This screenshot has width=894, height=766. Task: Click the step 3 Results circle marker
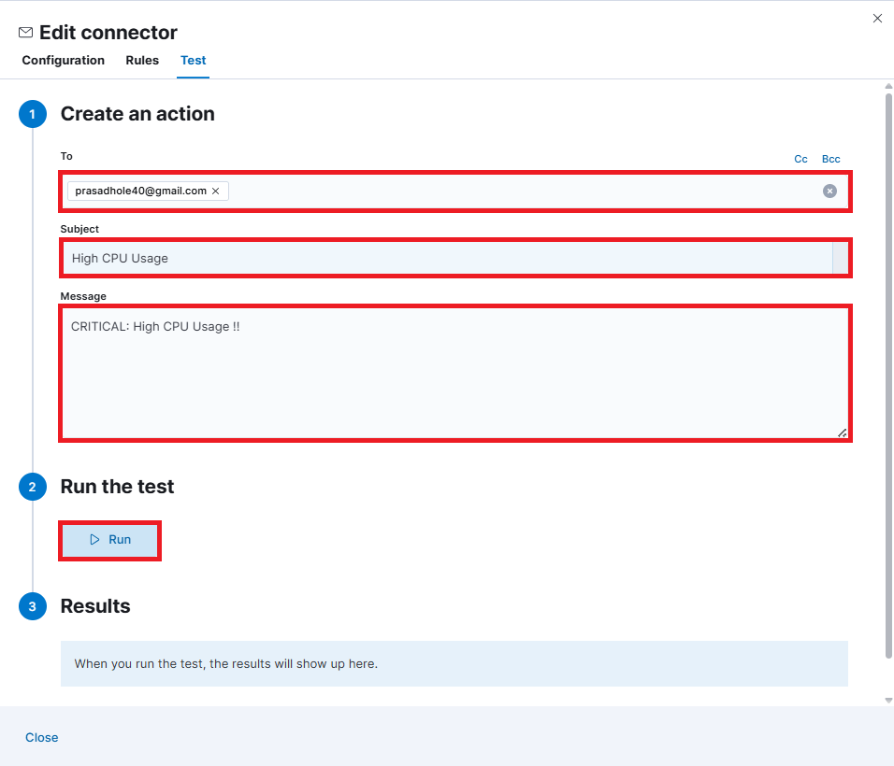coord(32,606)
